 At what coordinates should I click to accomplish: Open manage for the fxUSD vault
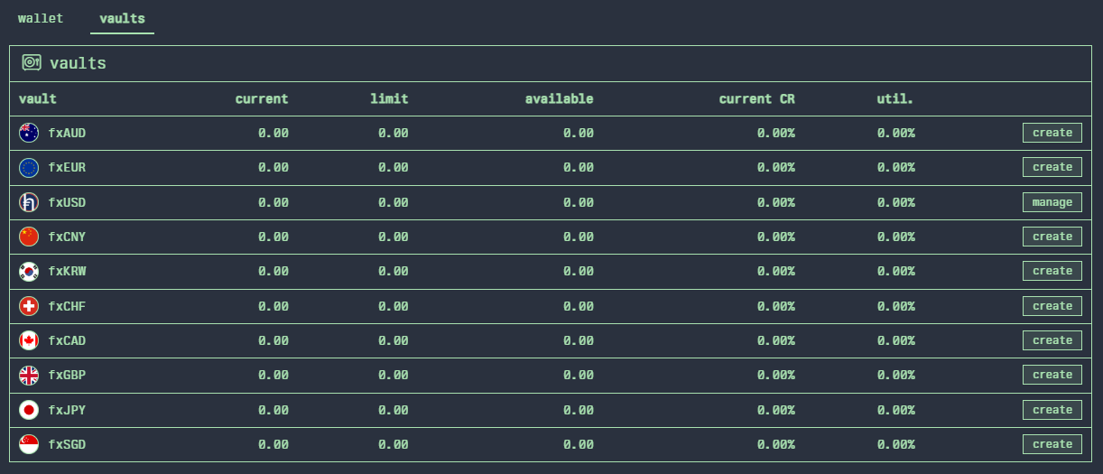(x=1052, y=202)
